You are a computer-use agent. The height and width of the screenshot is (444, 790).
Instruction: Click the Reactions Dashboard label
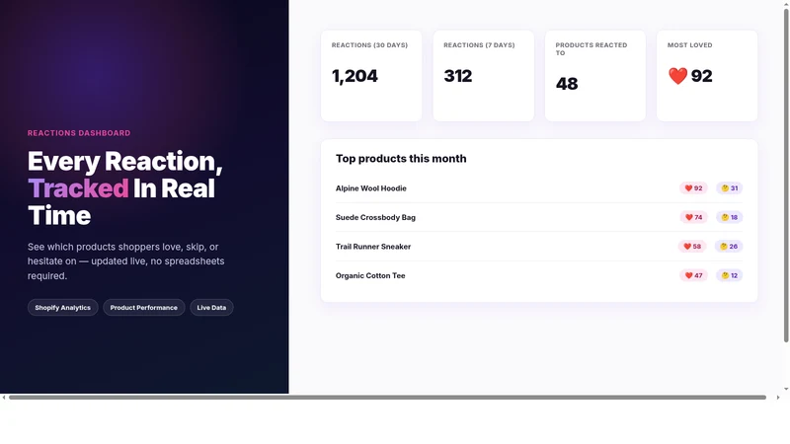point(79,133)
